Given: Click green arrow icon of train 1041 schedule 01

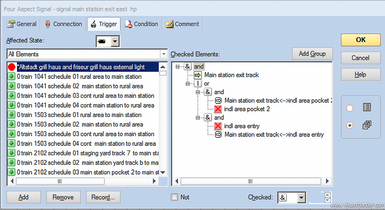Looking at the screenshot, I should pos(12,76).
